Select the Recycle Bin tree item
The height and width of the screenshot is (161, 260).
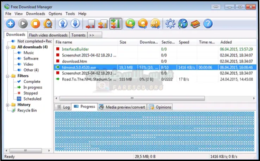point(27,110)
